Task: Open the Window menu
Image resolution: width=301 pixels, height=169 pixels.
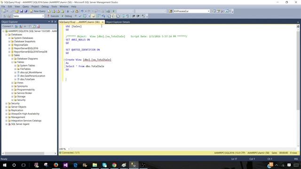Action: click(x=64, y=7)
